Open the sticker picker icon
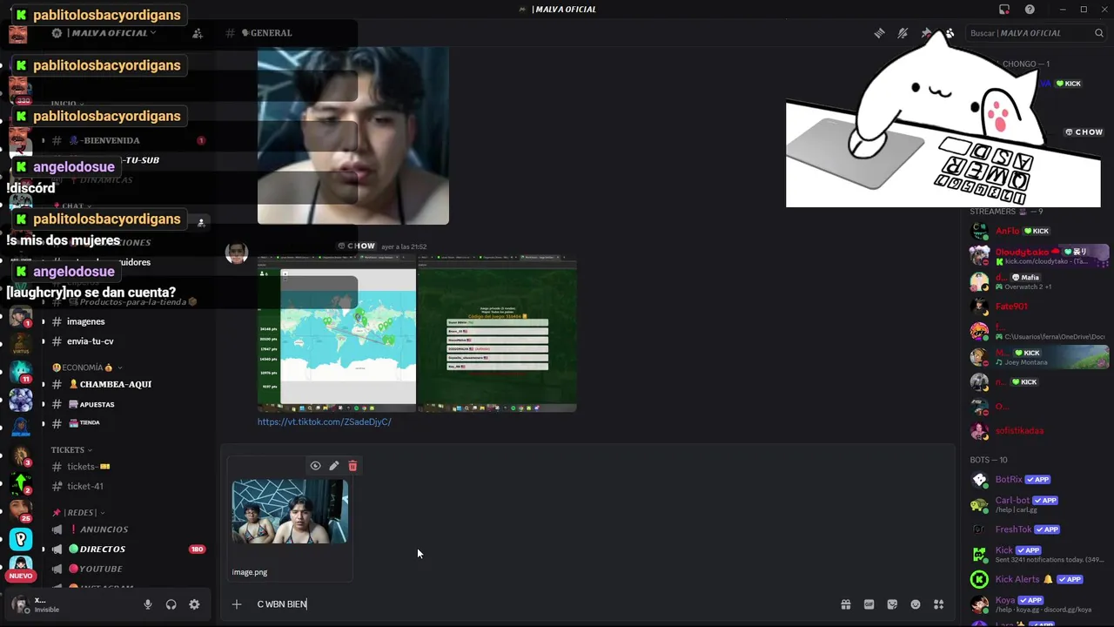 click(892, 604)
